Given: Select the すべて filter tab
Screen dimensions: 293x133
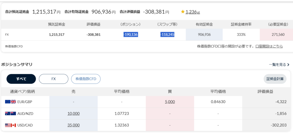Looking at the screenshot, I should 21,79.
